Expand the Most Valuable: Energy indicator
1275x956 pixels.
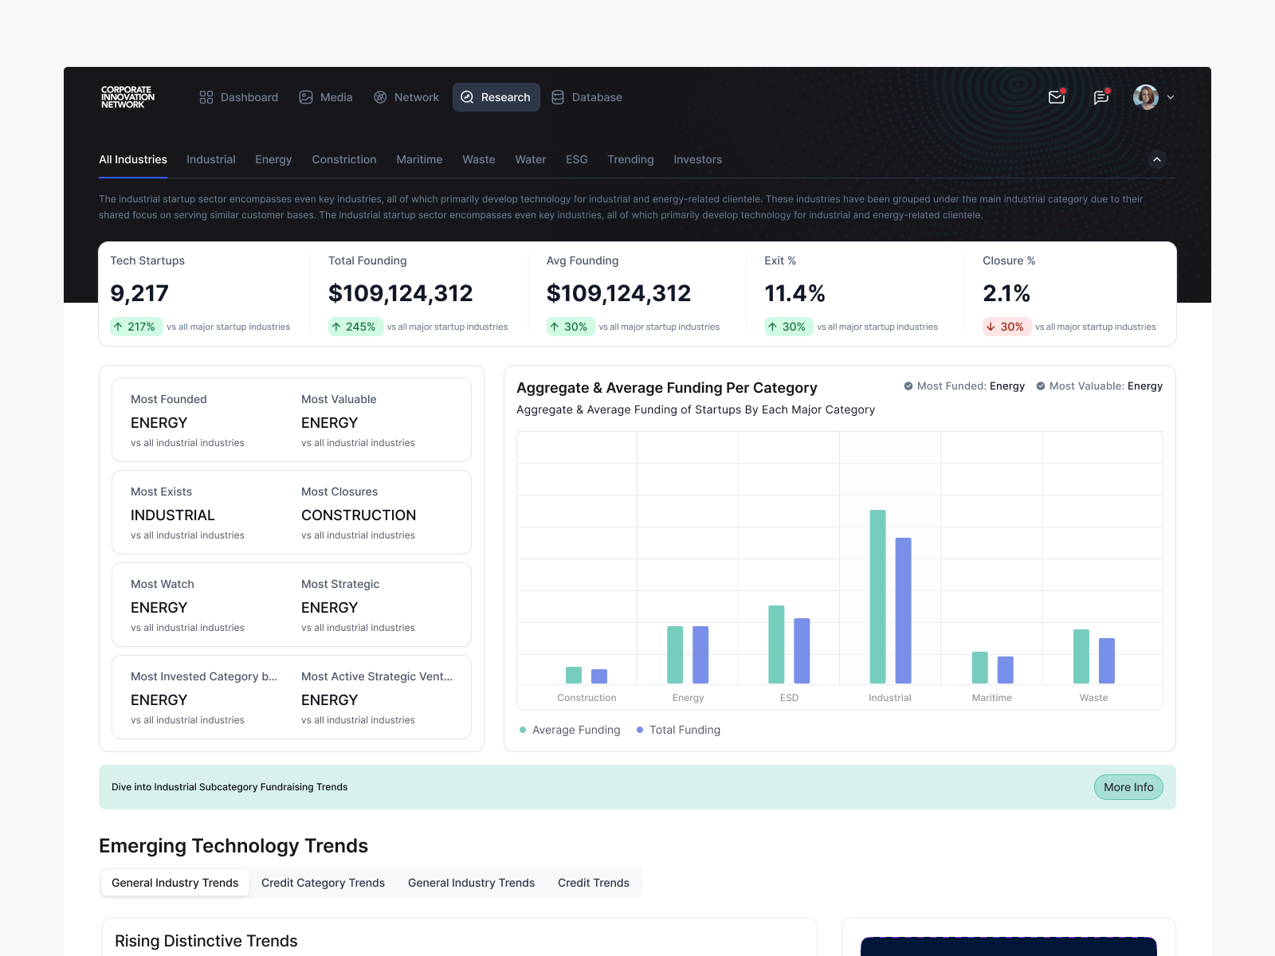[1098, 386]
